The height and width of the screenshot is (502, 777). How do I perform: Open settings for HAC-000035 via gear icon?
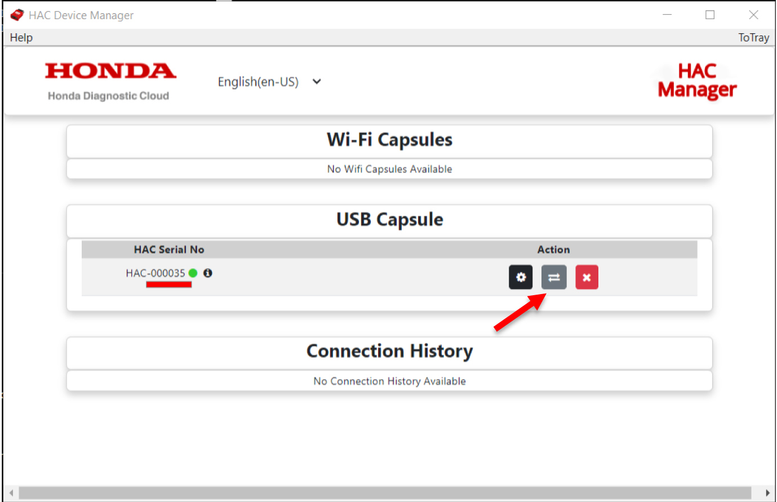521,277
